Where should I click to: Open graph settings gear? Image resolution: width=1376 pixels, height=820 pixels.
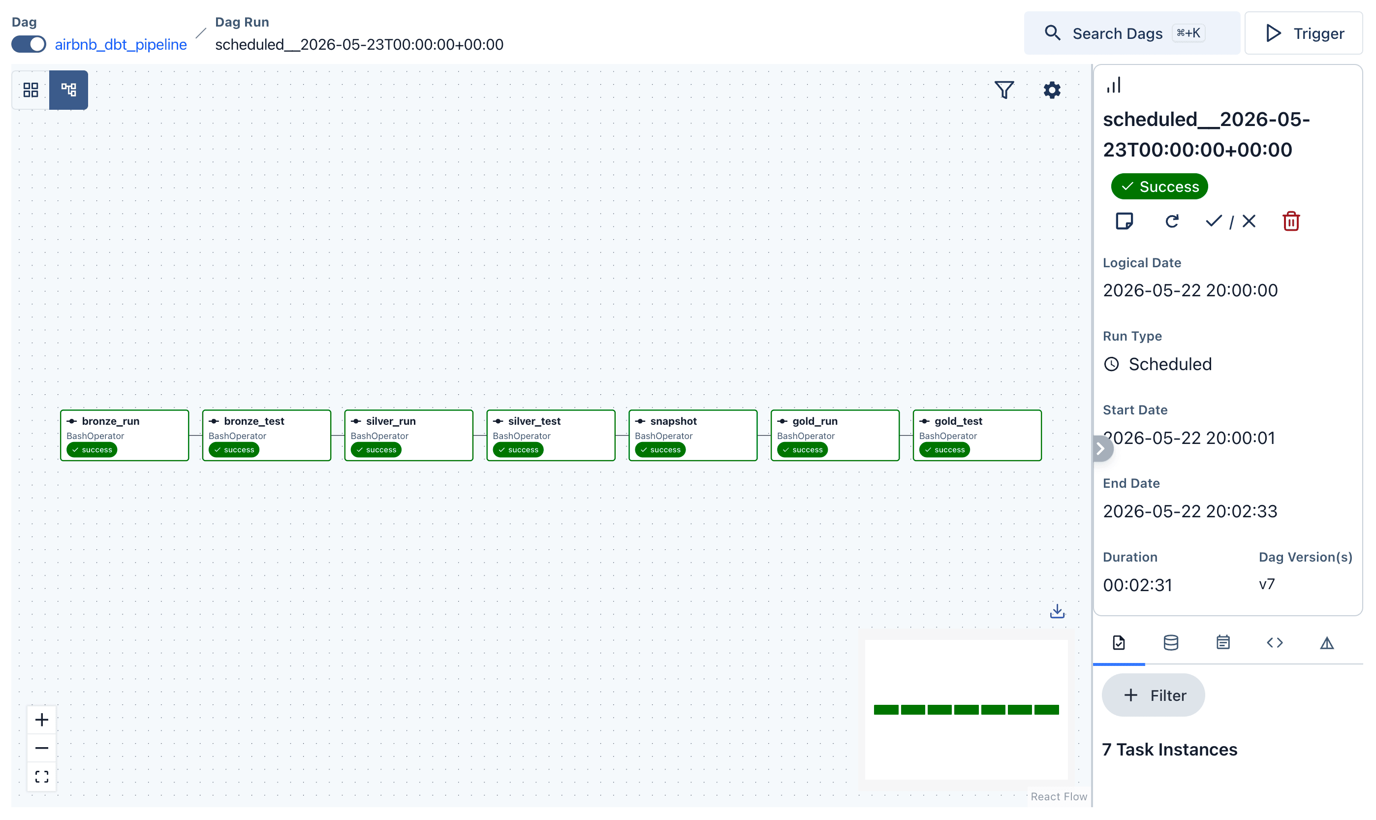tap(1053, 90)
